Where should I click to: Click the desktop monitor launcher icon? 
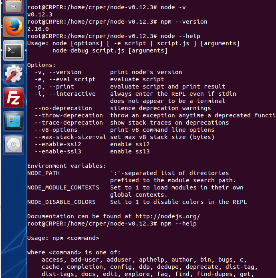pos(13,121)
